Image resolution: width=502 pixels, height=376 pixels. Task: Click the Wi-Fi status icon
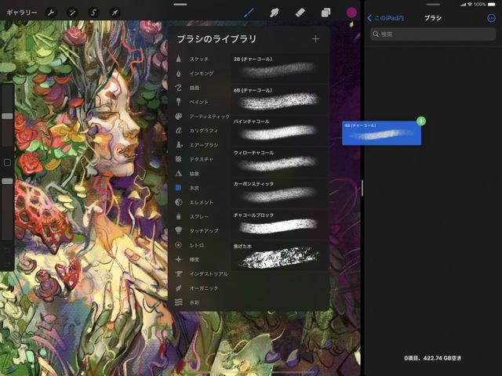(470, 4)
